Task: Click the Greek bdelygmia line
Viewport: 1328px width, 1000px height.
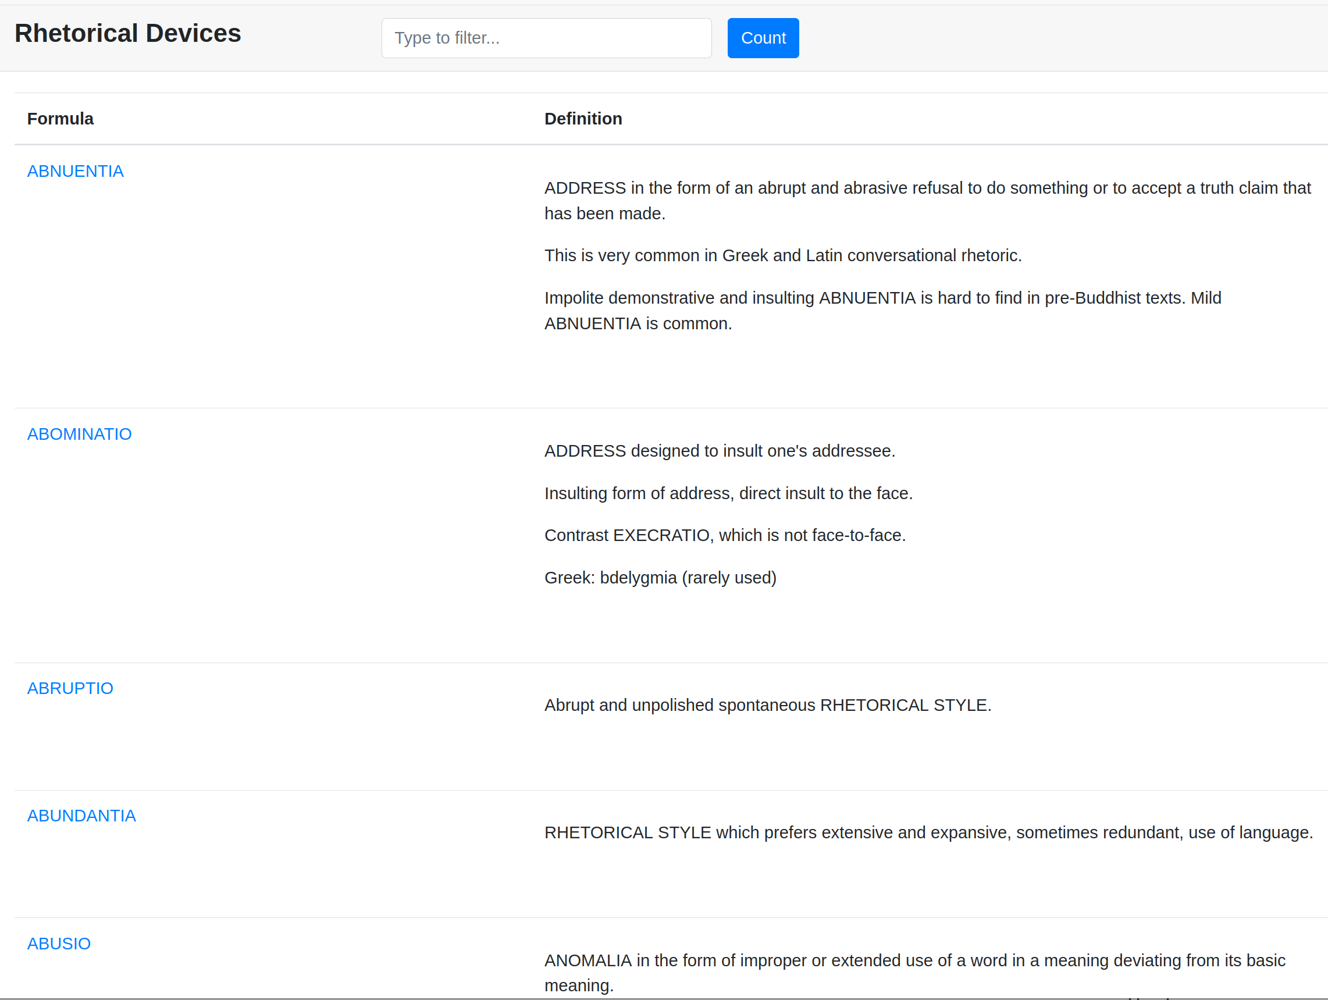Action: [660, 578]
